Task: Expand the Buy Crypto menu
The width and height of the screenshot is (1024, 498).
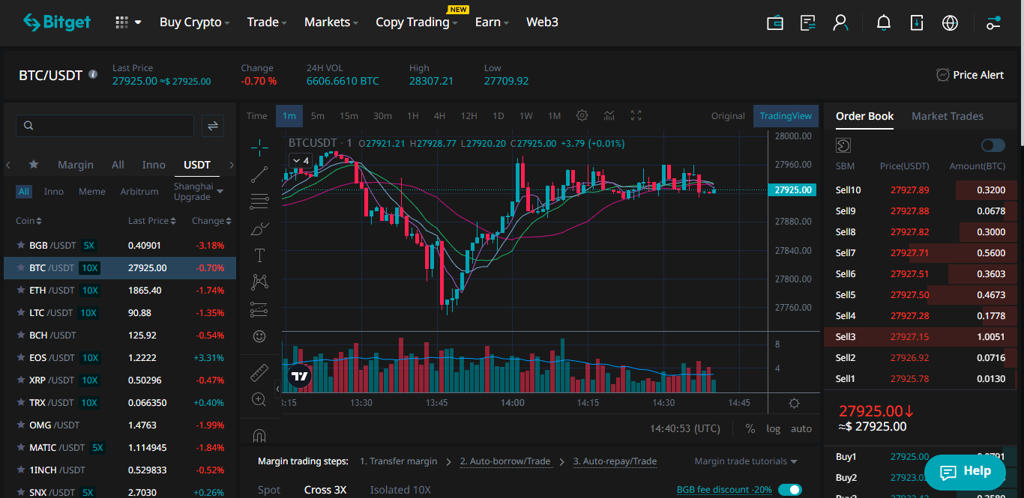Action: tap(194, 22)
